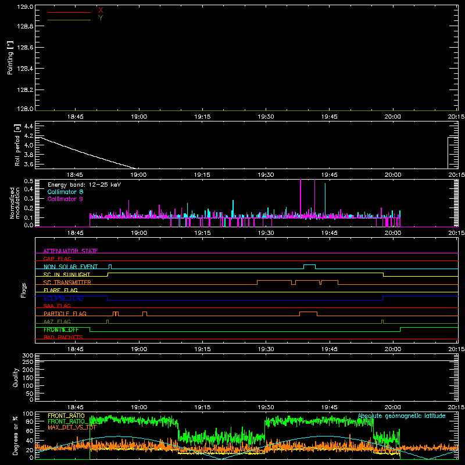The width and height of the screenshot is (465, 465).
Task: Select the ECLIPSE_FLAG label
Action: [x=63, y=298]
